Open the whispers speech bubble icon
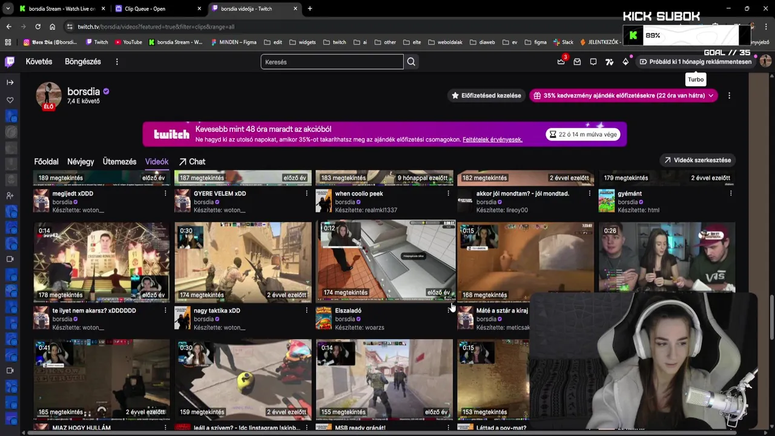775x436 pixels. [593, 62]
